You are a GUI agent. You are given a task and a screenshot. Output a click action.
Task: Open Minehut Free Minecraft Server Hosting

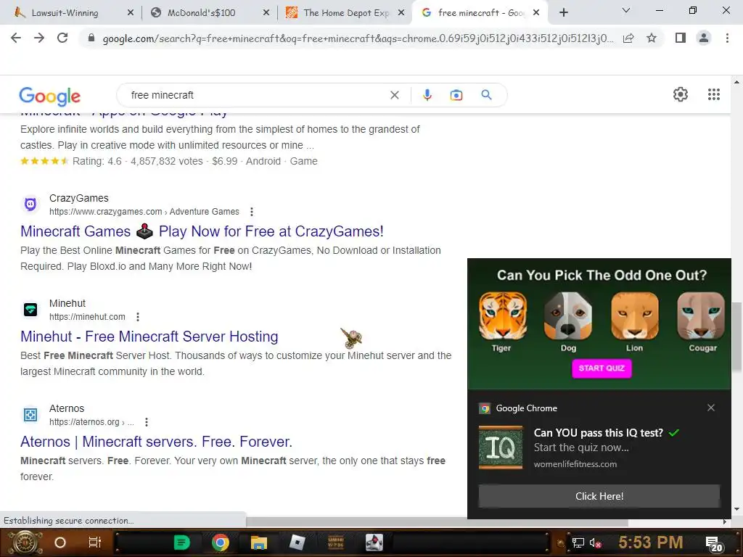tap(149, 337)
